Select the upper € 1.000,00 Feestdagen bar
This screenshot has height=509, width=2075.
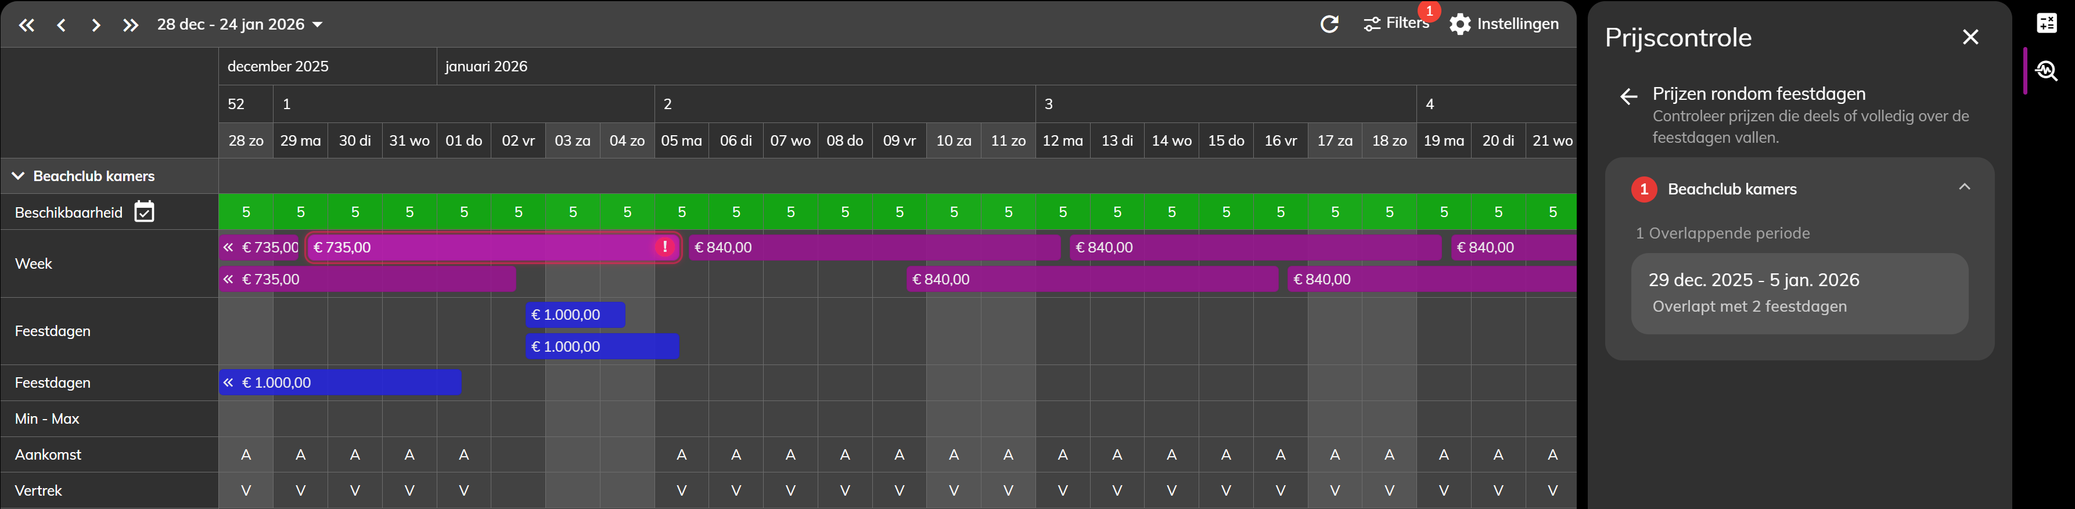click(575, 315)
